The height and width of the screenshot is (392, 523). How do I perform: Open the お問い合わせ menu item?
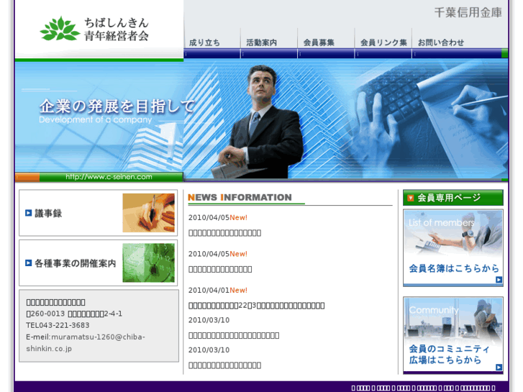[x=441, y=42]
